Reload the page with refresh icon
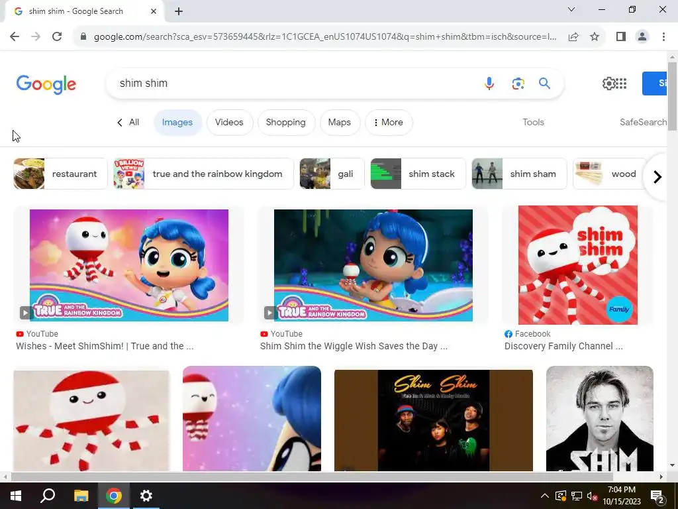Screen dimensions: 678x509 (57, 36)
